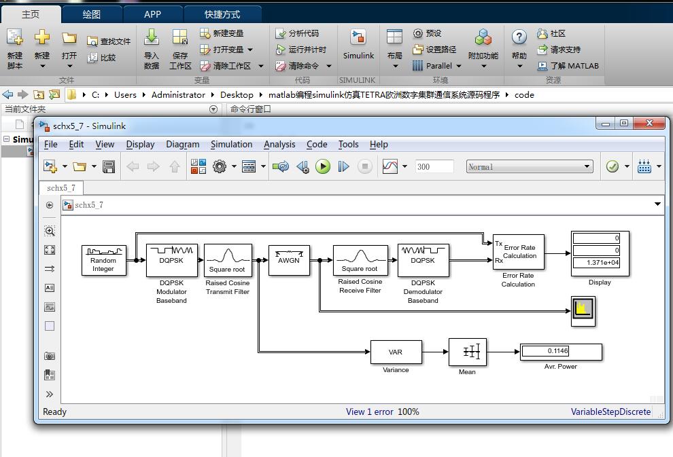The width and height of the screenshot is (673, 457).
Task: Click the Step Back button
Action: click(x=303, y=166)
